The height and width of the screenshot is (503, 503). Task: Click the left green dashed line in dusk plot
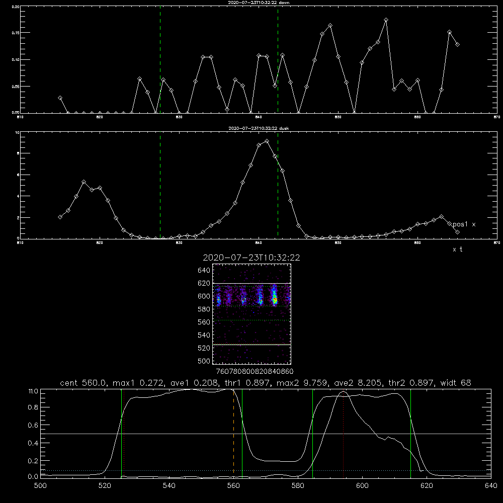(x=160, y=185)
